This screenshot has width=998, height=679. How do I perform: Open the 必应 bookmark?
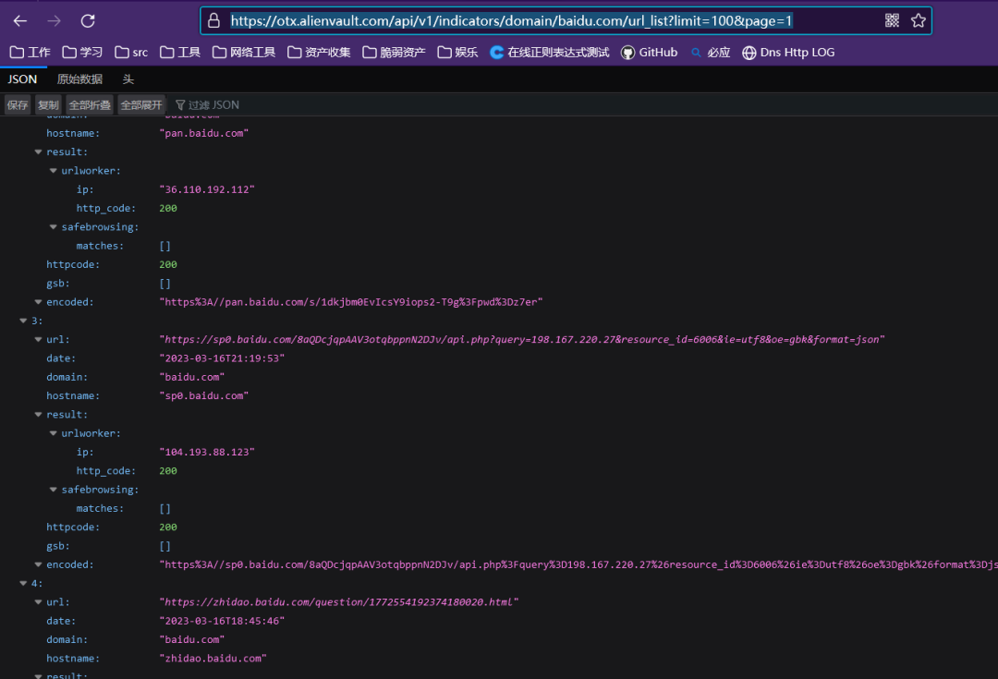point(711,52)
